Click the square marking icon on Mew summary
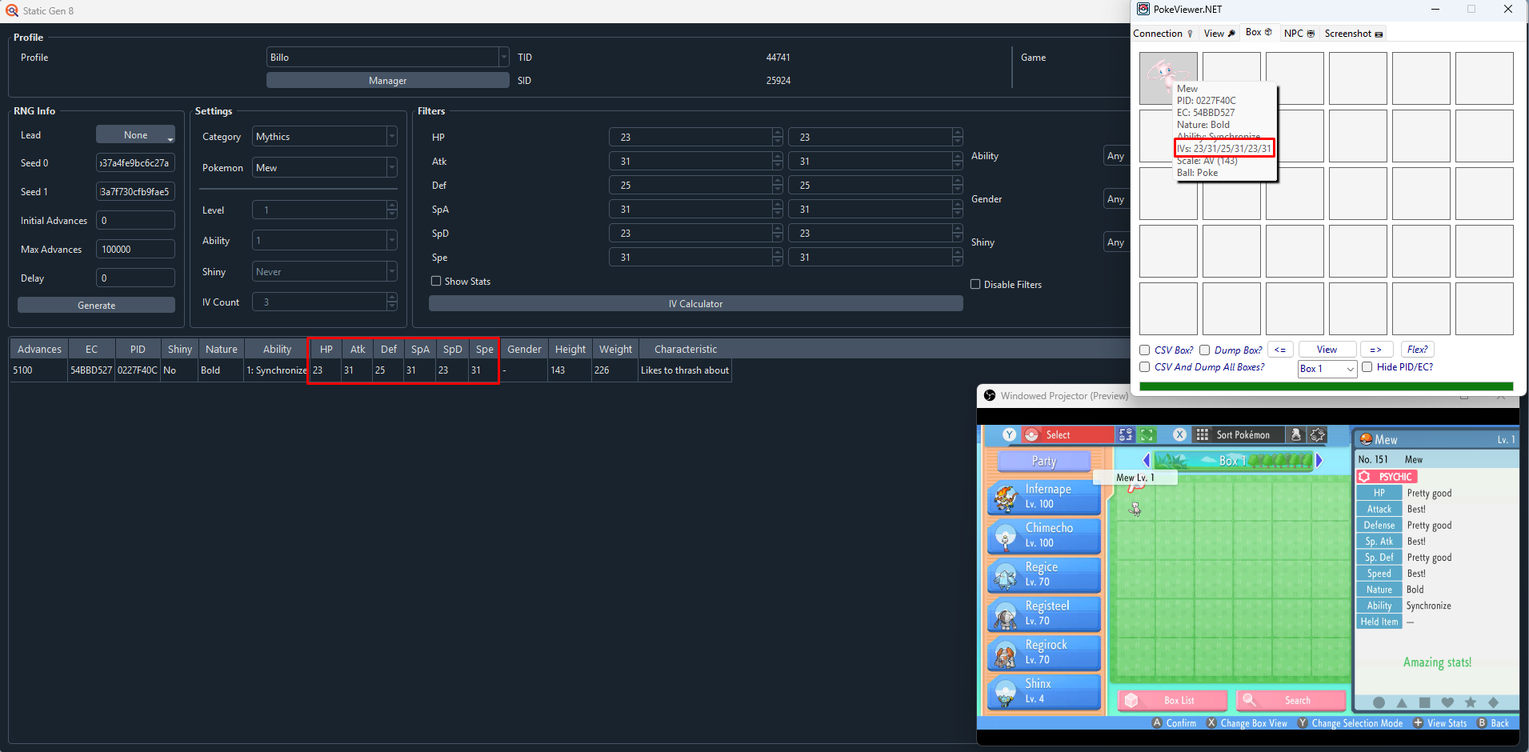 point(1425,702)
